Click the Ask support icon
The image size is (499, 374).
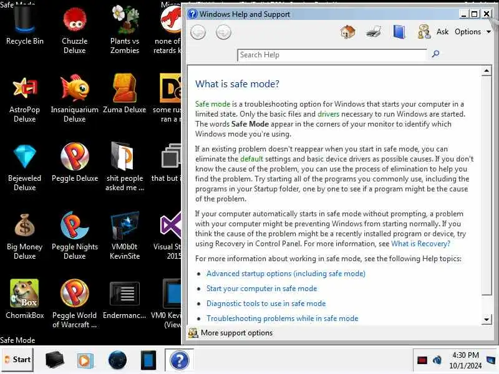[x=424, y=32]
